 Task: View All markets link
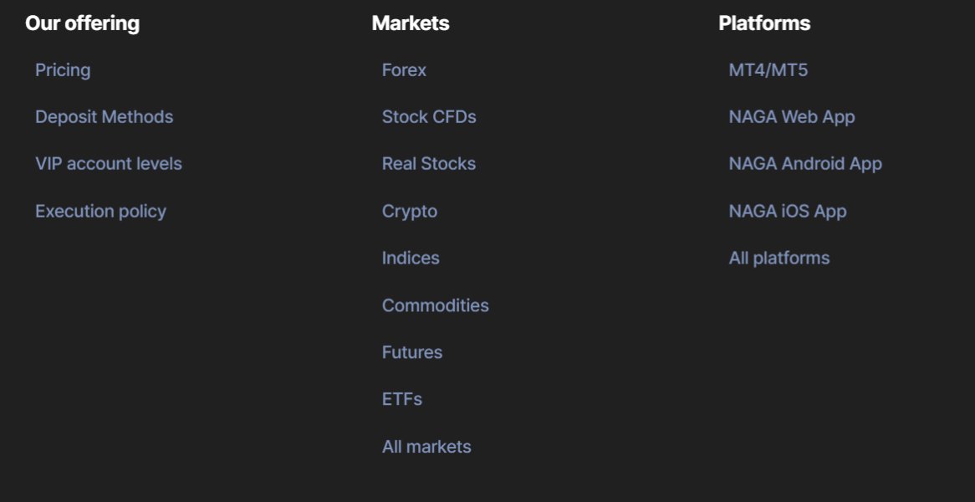coord(426,447)
